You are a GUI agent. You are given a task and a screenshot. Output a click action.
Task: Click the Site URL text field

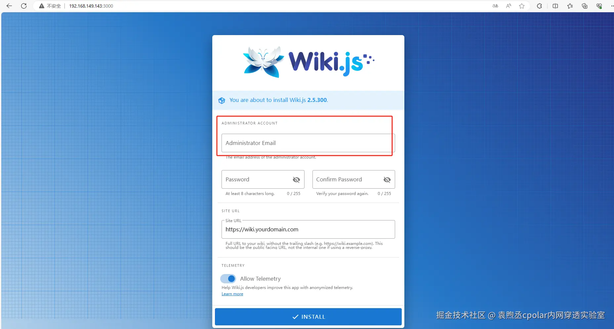pos(308,229)
